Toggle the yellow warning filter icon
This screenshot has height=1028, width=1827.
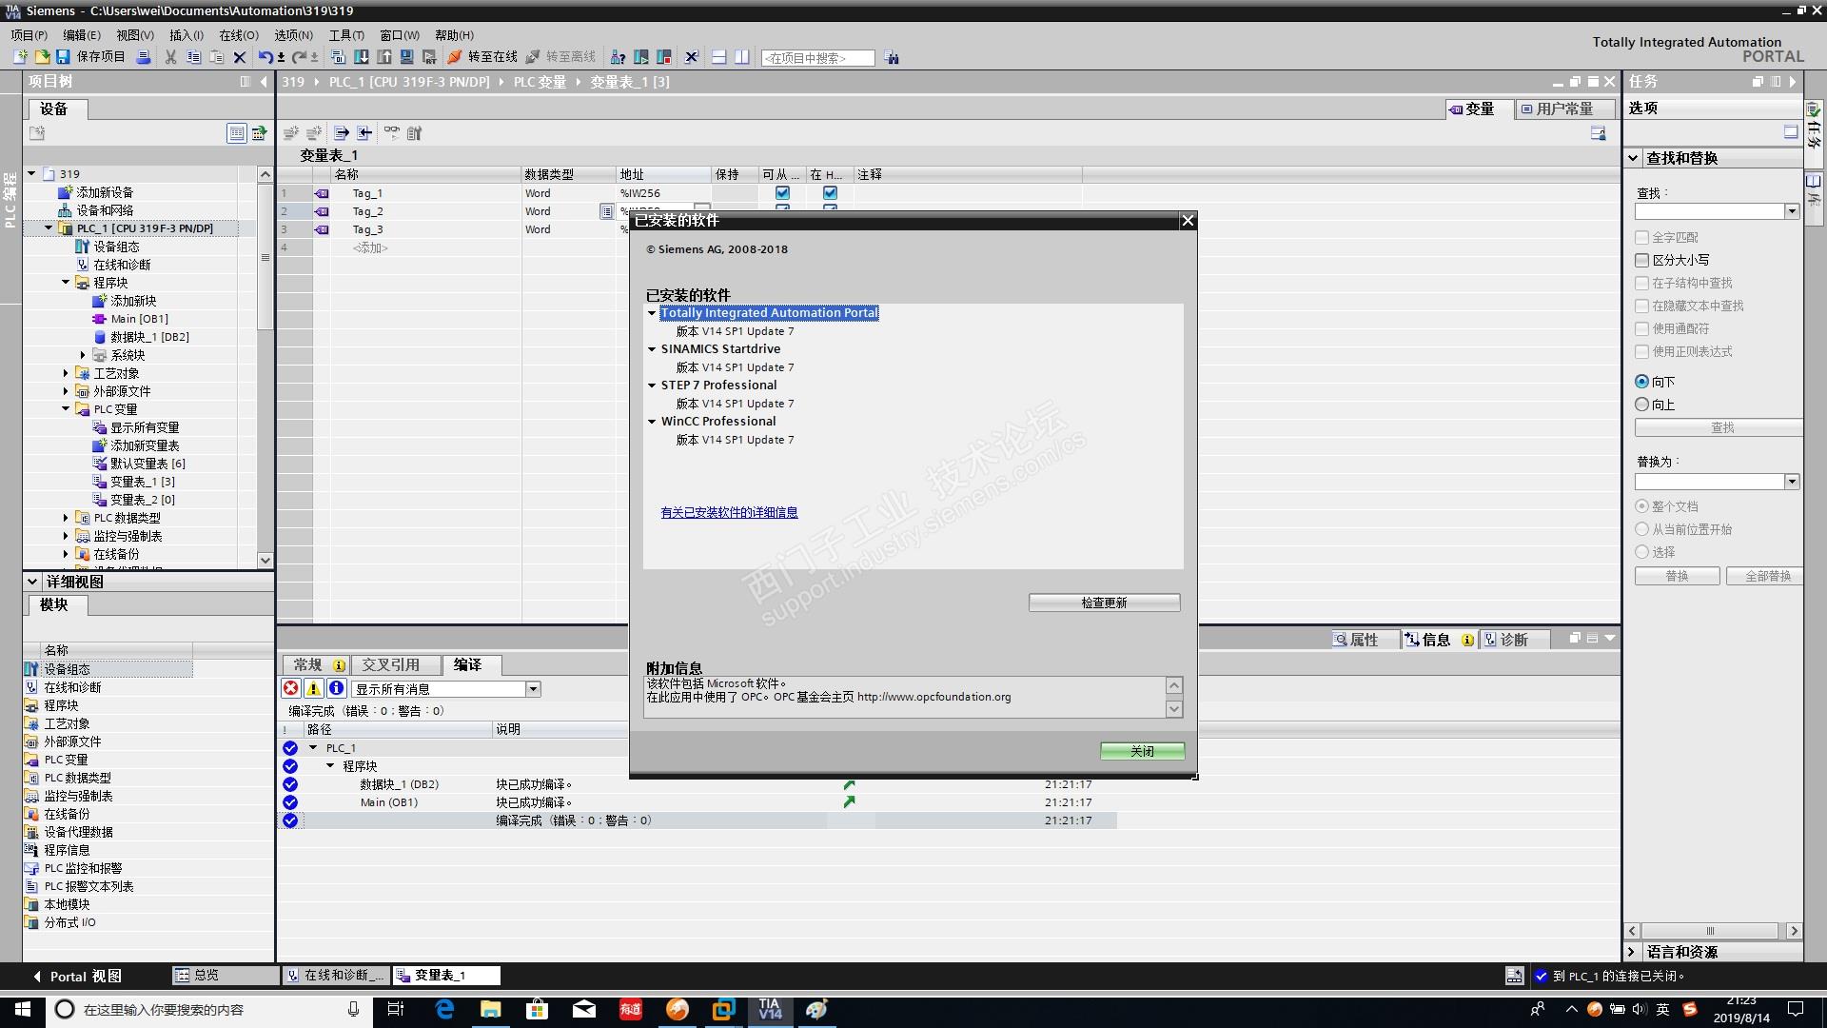[x=313, y=688]
